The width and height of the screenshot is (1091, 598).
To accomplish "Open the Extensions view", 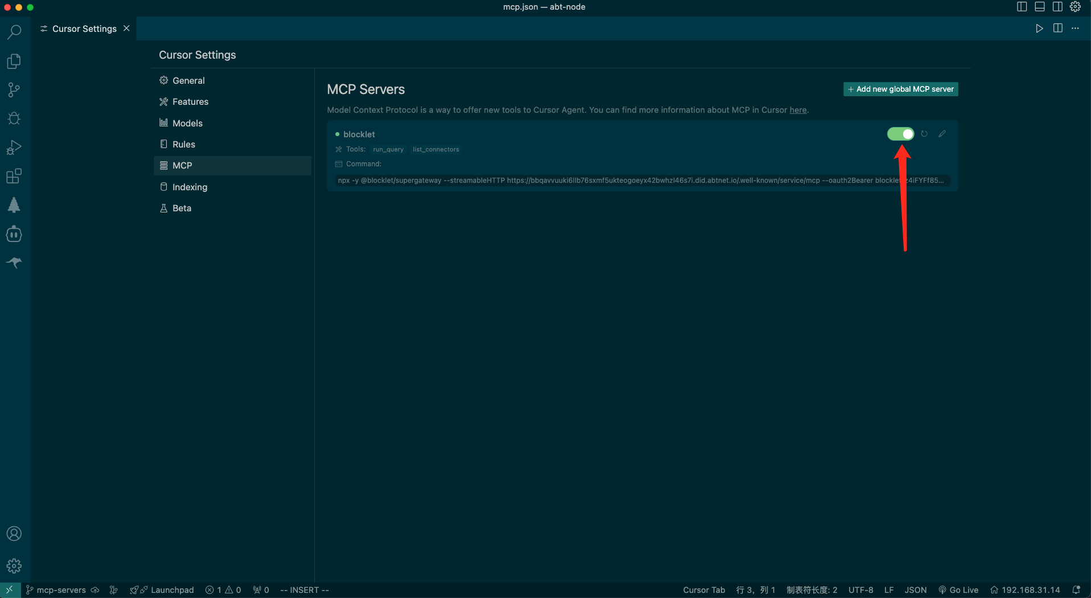I will tap(14, 176).
